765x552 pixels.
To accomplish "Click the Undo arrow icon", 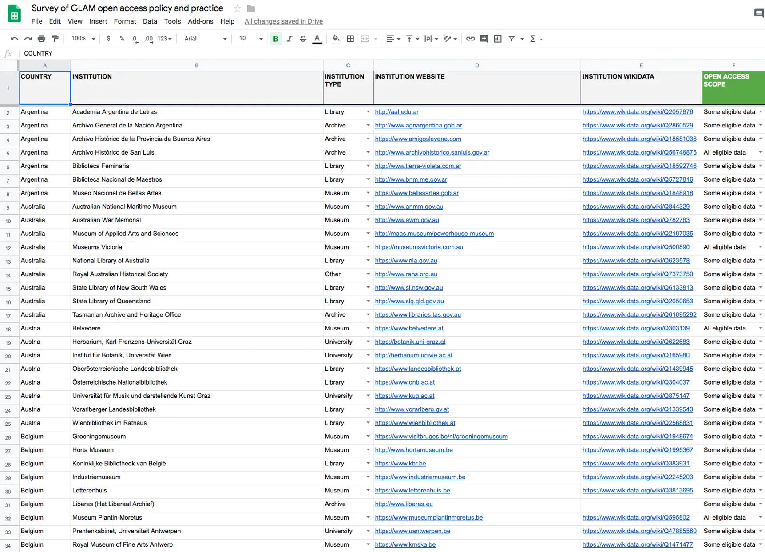I will [14, 39].
